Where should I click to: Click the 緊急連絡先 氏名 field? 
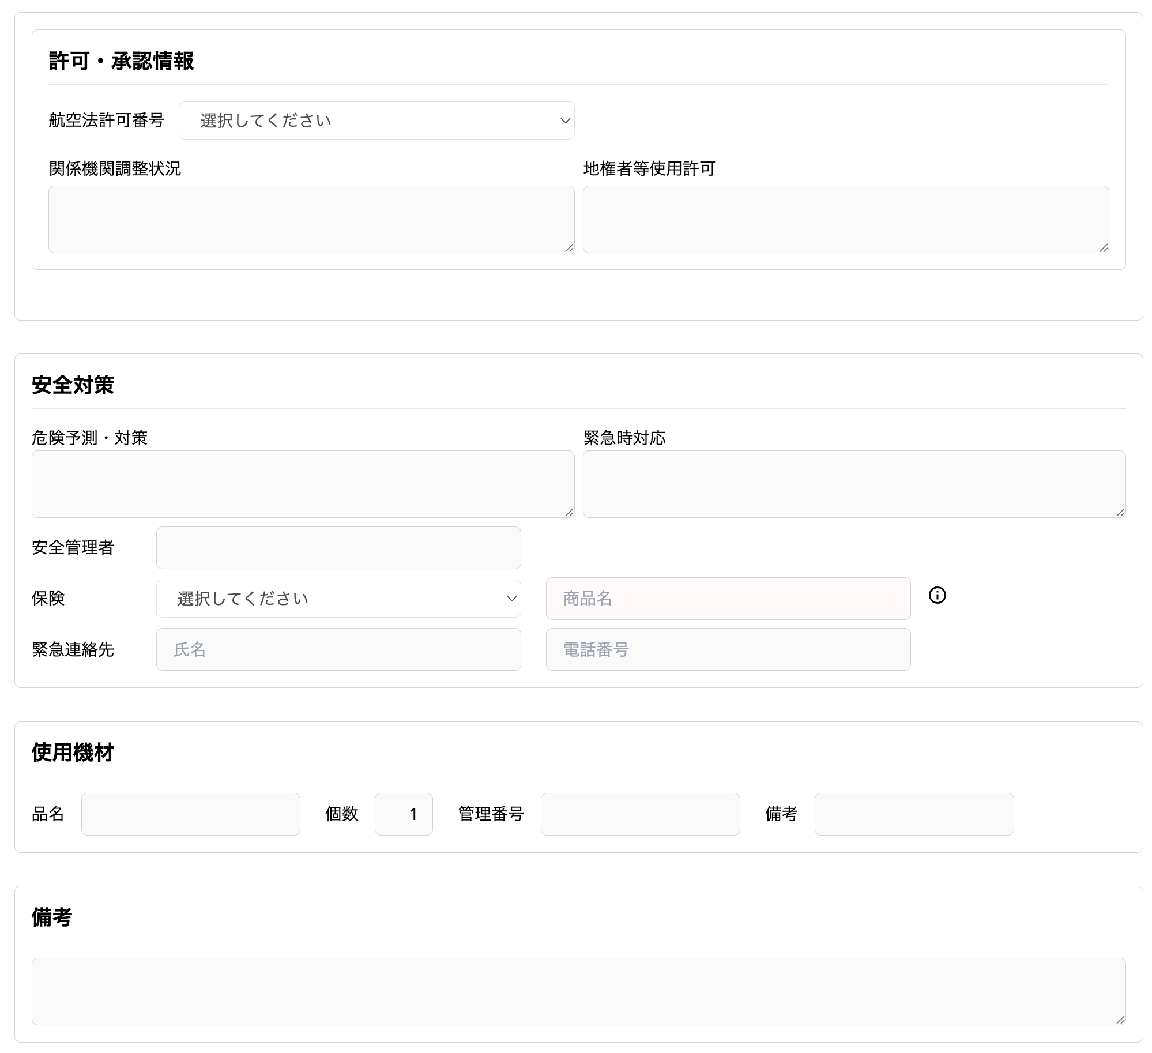point(338,649)
